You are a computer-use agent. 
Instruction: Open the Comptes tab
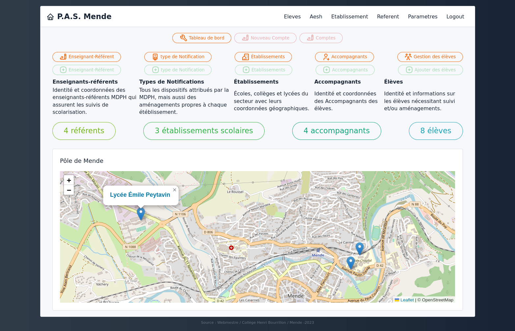(321, 38)
